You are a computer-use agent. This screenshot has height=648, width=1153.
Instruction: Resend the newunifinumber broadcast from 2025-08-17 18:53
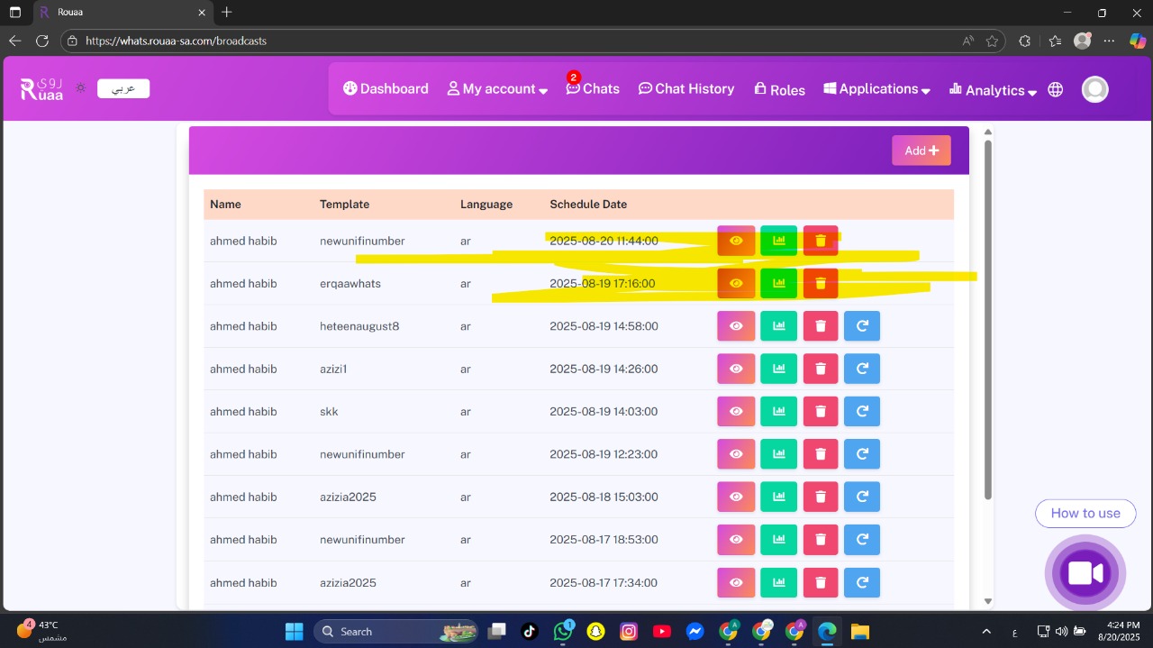pyautogui.click(x=862, y=539)
